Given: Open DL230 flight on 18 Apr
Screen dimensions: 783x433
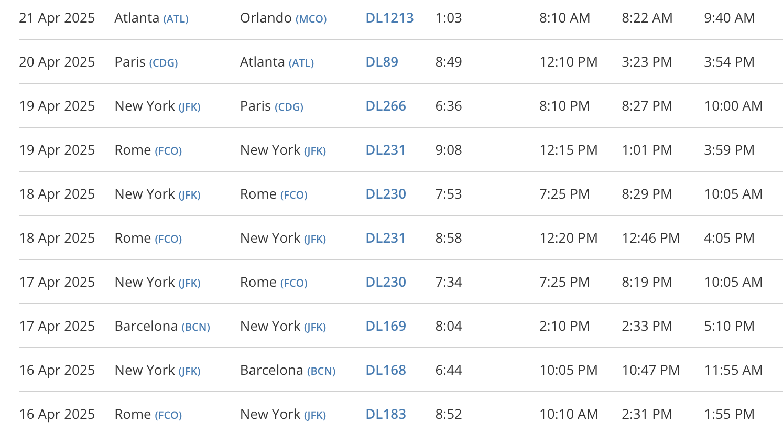Looking at the screenshot, I should click(x=386, y=194).
